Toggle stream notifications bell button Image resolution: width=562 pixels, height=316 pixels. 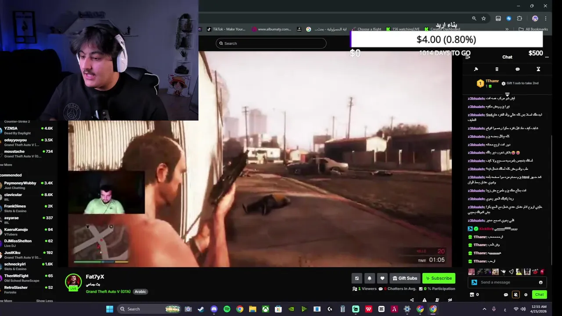369,278
